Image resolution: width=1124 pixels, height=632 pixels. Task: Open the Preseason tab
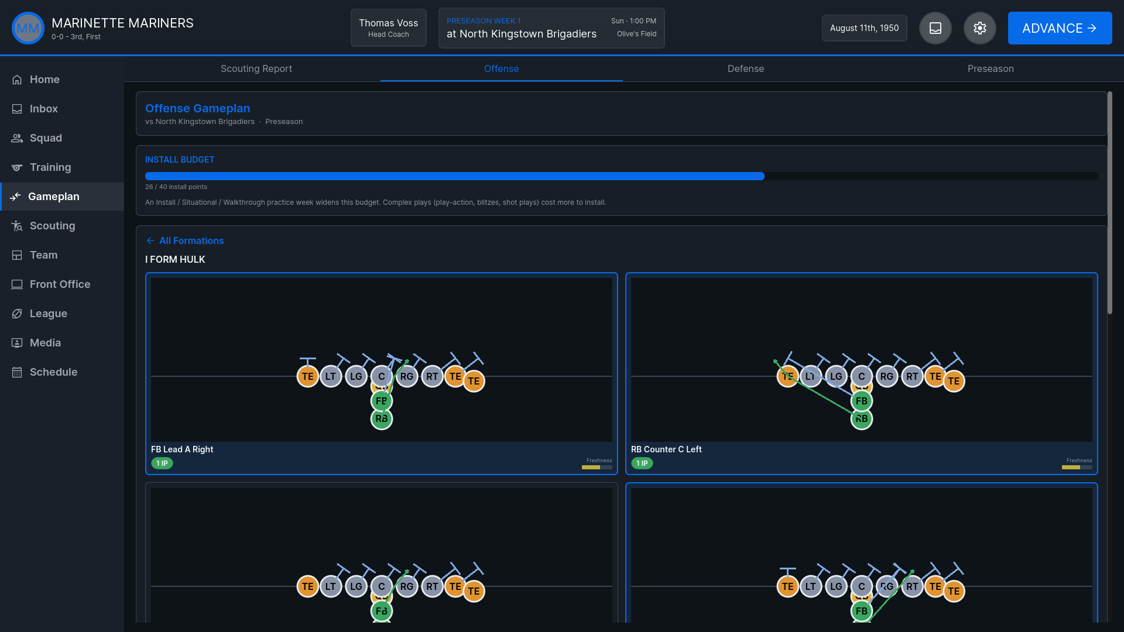991,69
